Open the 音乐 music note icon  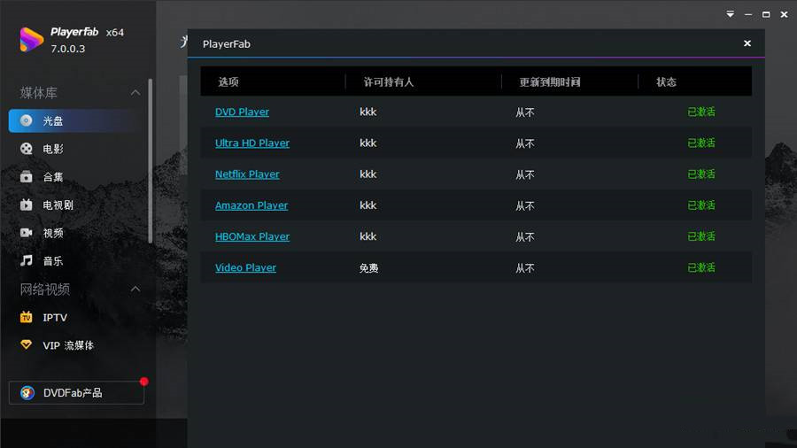26,260
